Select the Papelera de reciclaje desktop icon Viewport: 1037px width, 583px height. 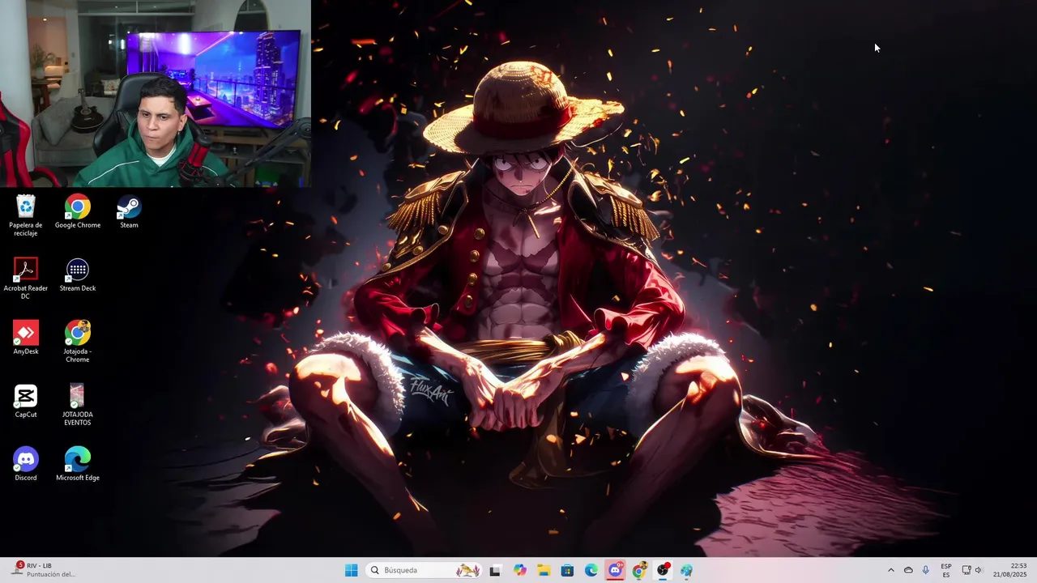pyautogui.click(x=26, y=215)
